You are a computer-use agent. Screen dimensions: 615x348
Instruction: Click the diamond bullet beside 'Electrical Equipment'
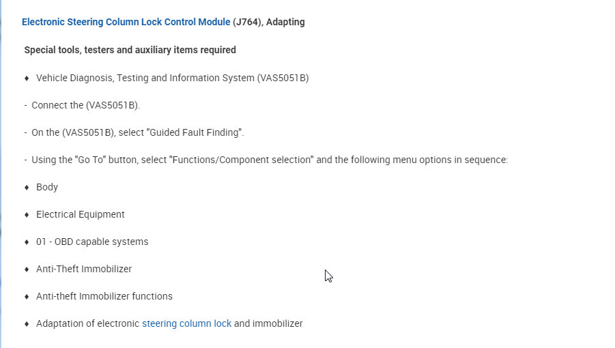(27, 214)
